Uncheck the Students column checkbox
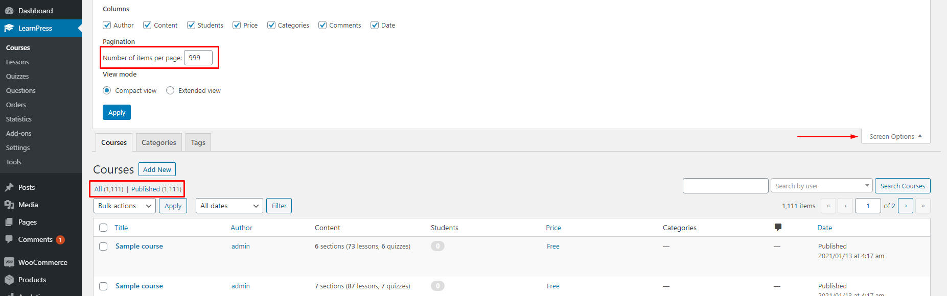The image size is (947, 296). tap(191, 24)
